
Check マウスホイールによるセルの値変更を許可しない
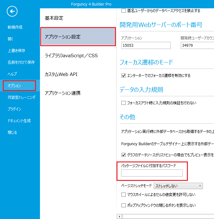point(124,195)
